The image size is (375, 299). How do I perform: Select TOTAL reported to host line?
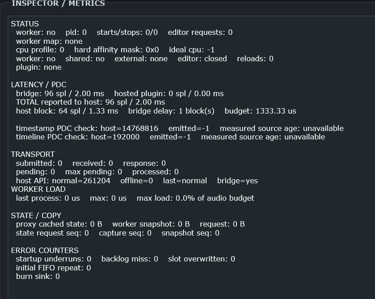coord(90,102)
